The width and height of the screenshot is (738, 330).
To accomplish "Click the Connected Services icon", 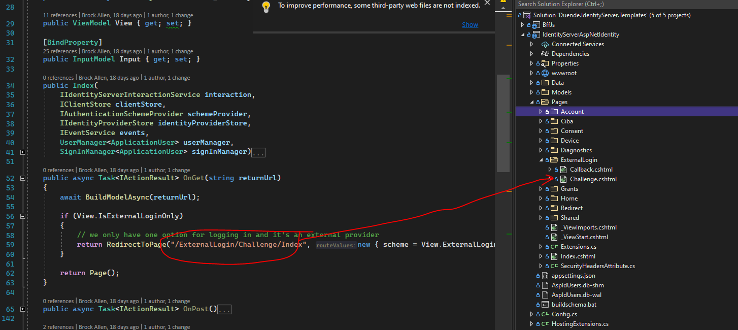I will (545, 44).
